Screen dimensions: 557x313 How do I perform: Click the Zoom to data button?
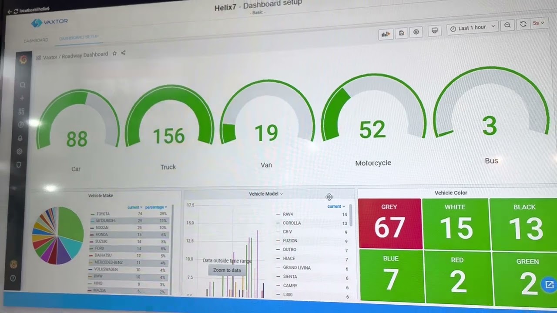[x=227, y=270]
